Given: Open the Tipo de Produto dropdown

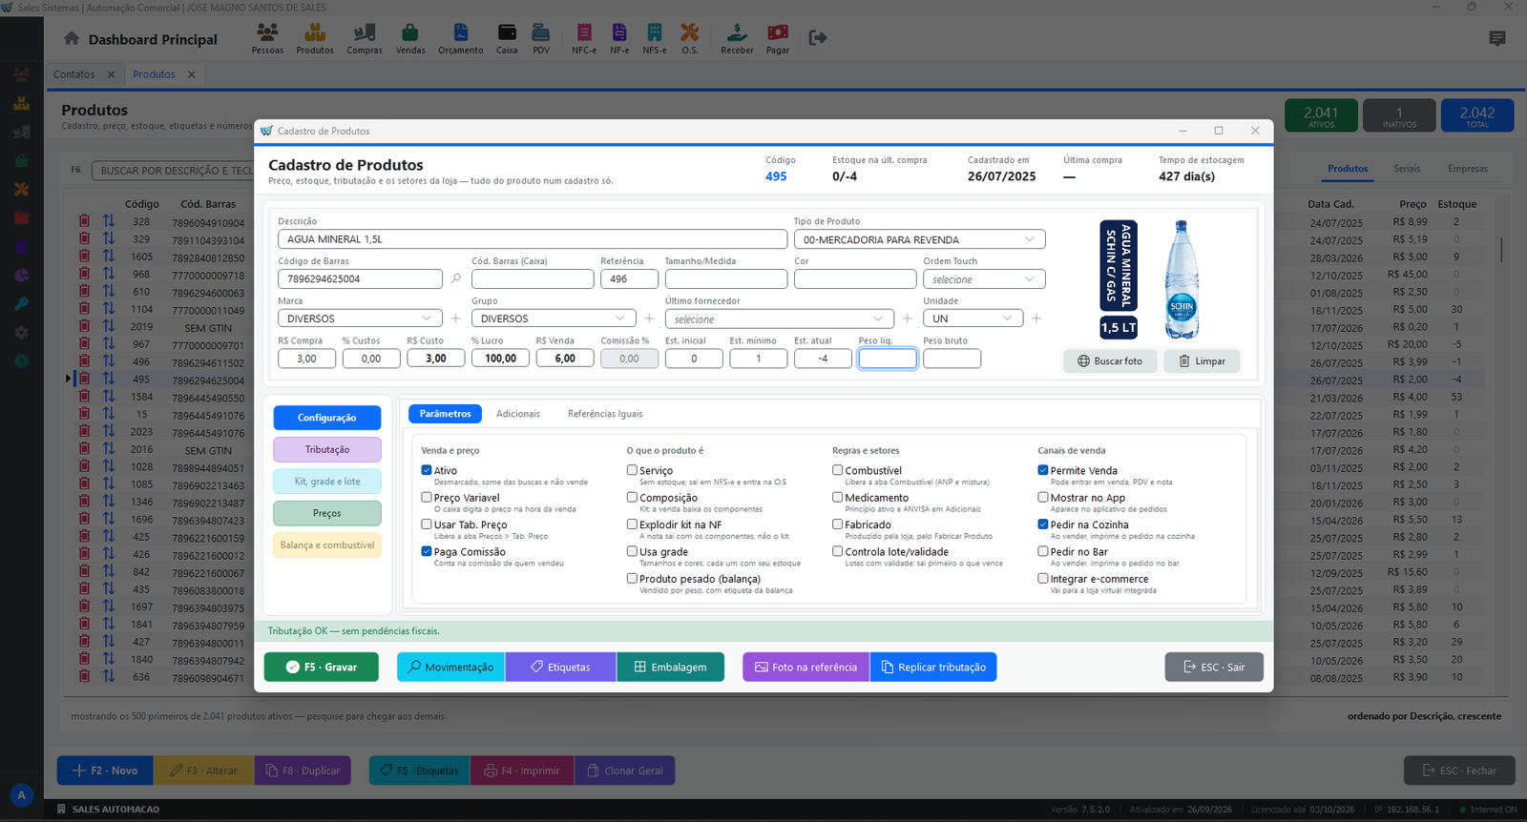Looking at the screenshot, I should [x=919, y=239].
